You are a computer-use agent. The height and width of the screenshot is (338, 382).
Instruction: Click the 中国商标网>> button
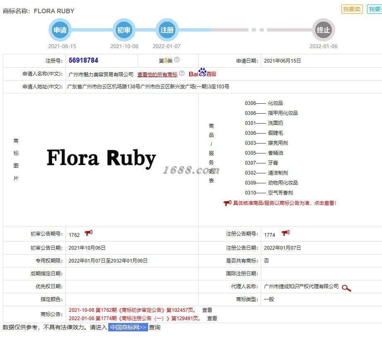128,327
